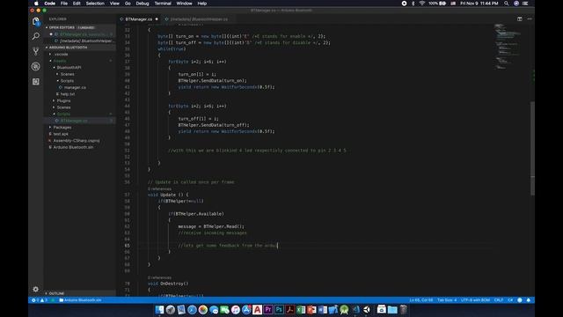Click the Split Editor icon

click(x=520, y=18)
